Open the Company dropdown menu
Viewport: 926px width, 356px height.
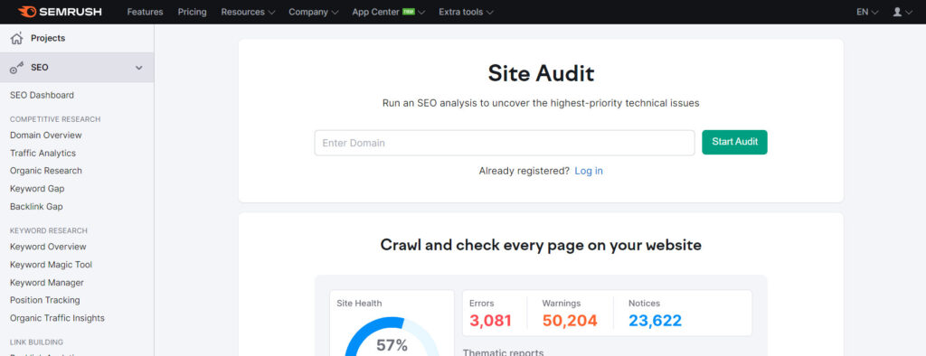point(314,12)
